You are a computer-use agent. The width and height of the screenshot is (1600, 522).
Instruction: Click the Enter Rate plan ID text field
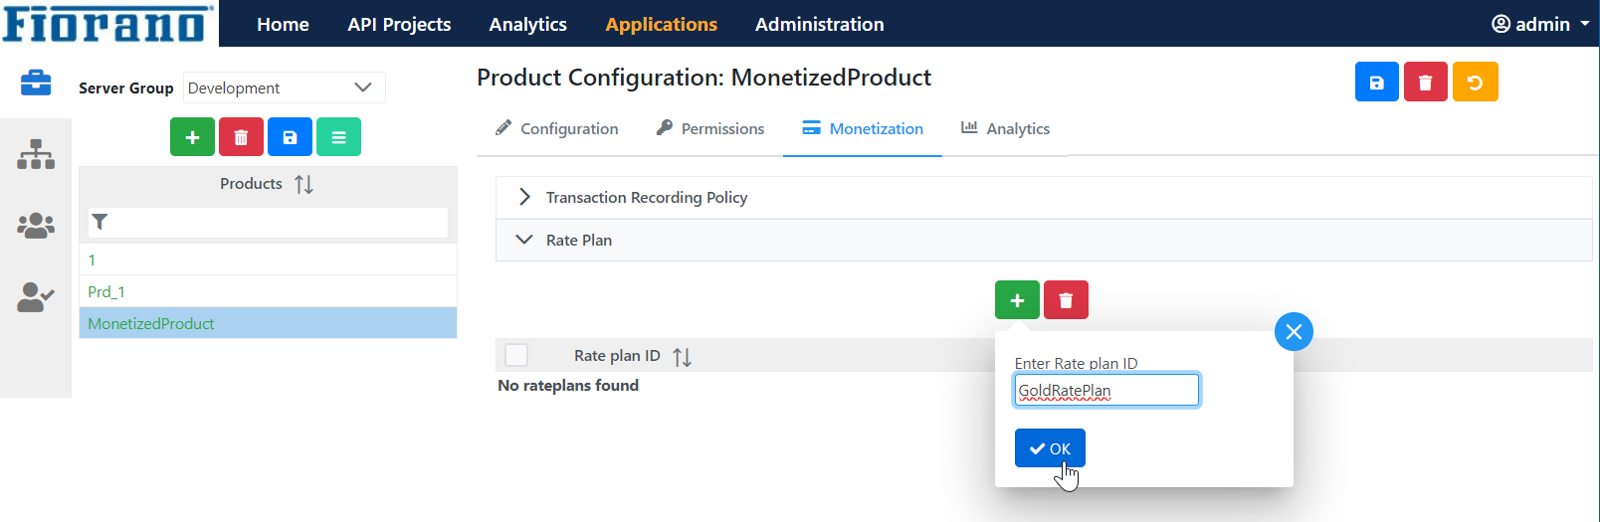1106,390
